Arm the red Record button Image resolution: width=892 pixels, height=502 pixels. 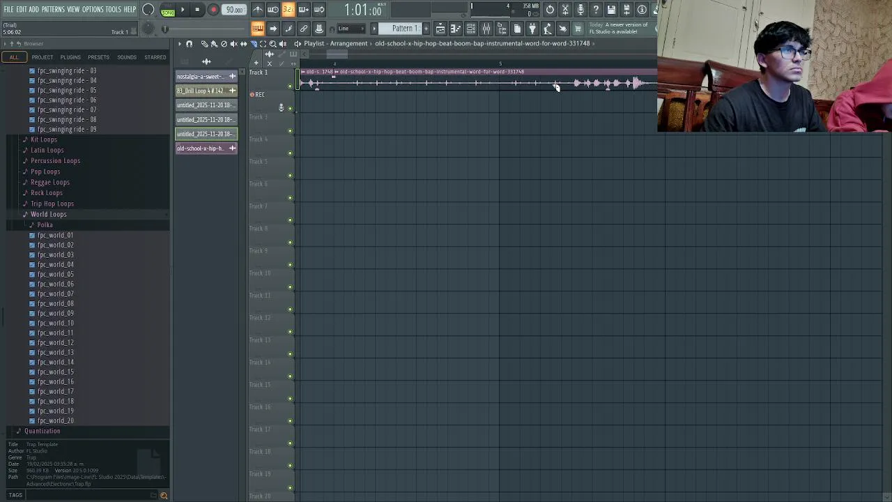[213, 10]
